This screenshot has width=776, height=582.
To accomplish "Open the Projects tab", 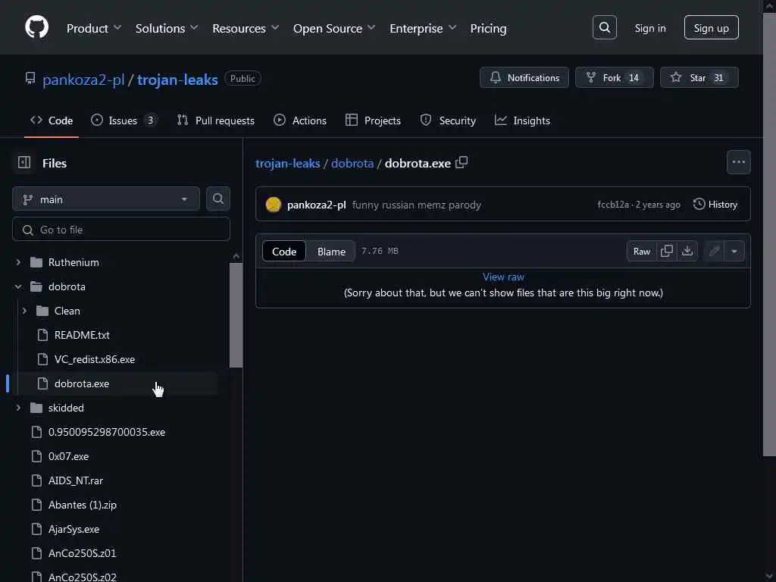I will pyautogui.click(x=373, y=120).
